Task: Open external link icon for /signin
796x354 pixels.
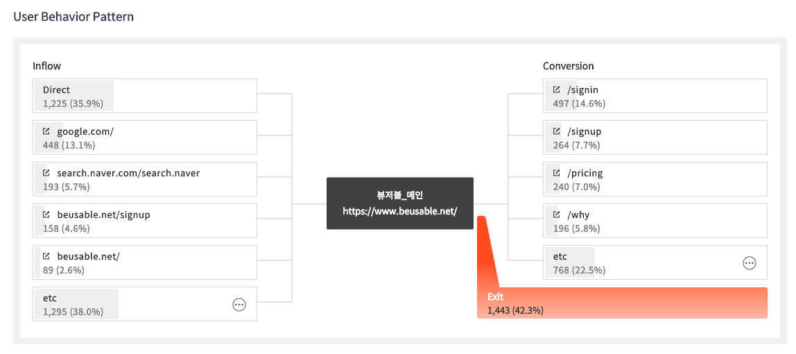Action: pos(557,90)
